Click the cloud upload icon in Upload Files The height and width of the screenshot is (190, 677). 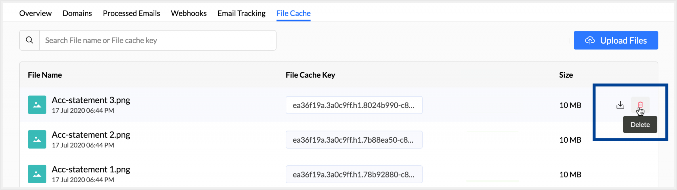pos(590,41)
